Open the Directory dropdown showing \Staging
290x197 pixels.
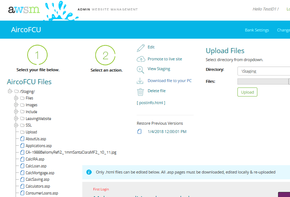[263, 71]
